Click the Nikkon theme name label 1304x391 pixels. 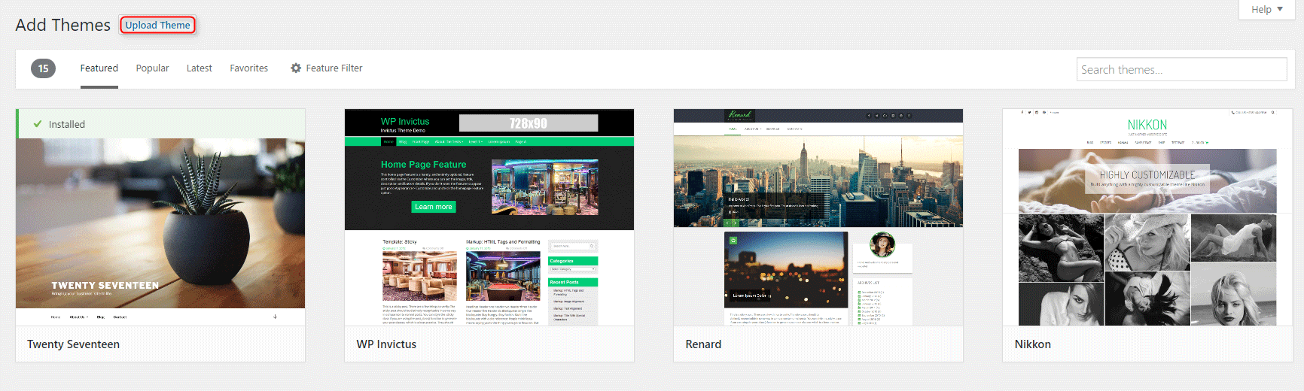coord(1032,344)
